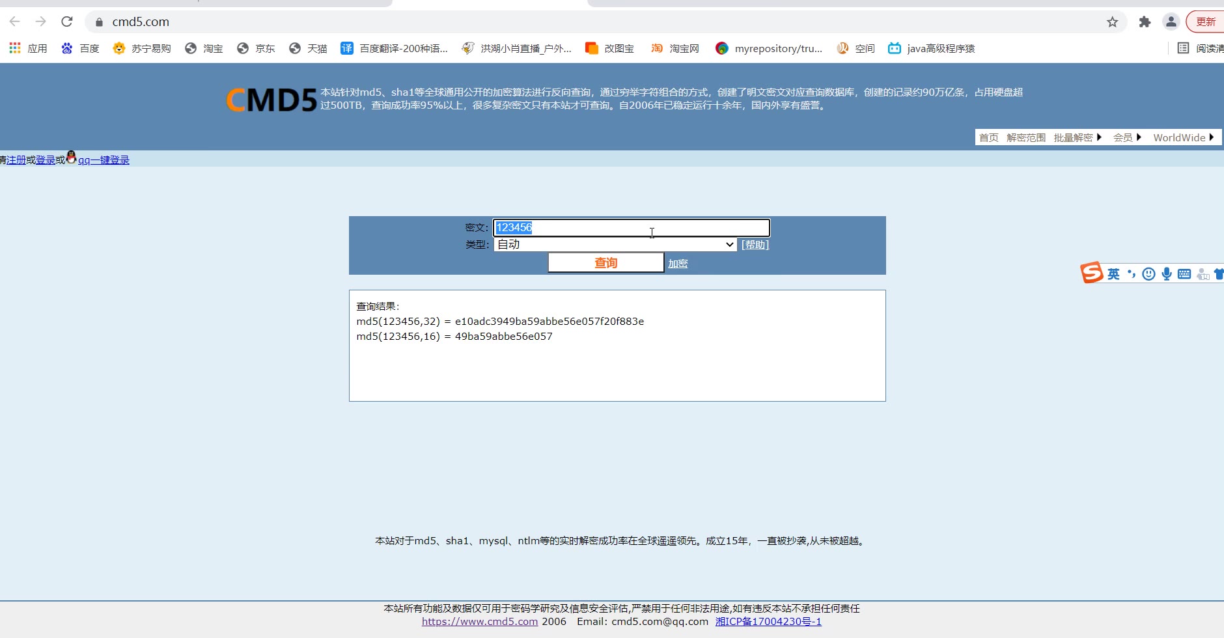Viewport: 1224px width, 638px height.
Task: Open the 阅读清单 reading list
Action: (1201, 48)
